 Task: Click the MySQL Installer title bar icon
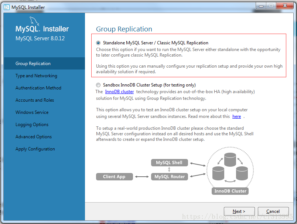pyautogui.click(x=7, y=7)
